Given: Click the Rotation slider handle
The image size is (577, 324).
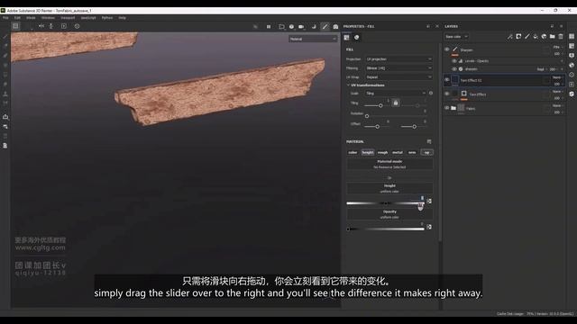Looking at the screenshot, I should click(x=367, y=116).
